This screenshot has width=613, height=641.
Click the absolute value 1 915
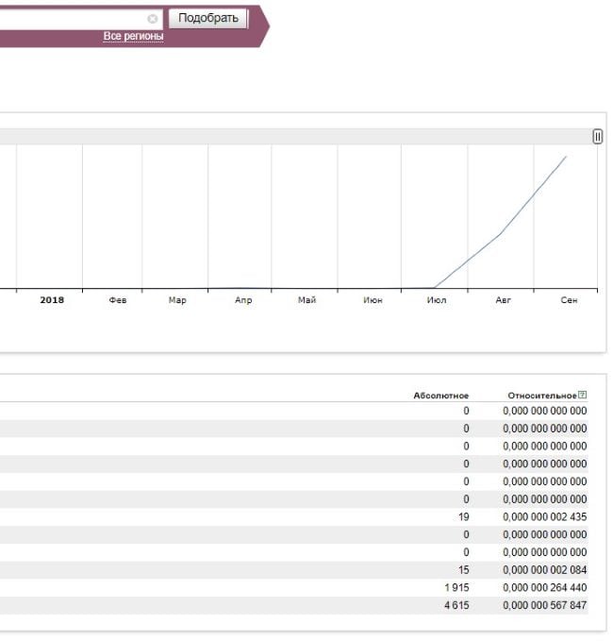[x=456, y=588]
